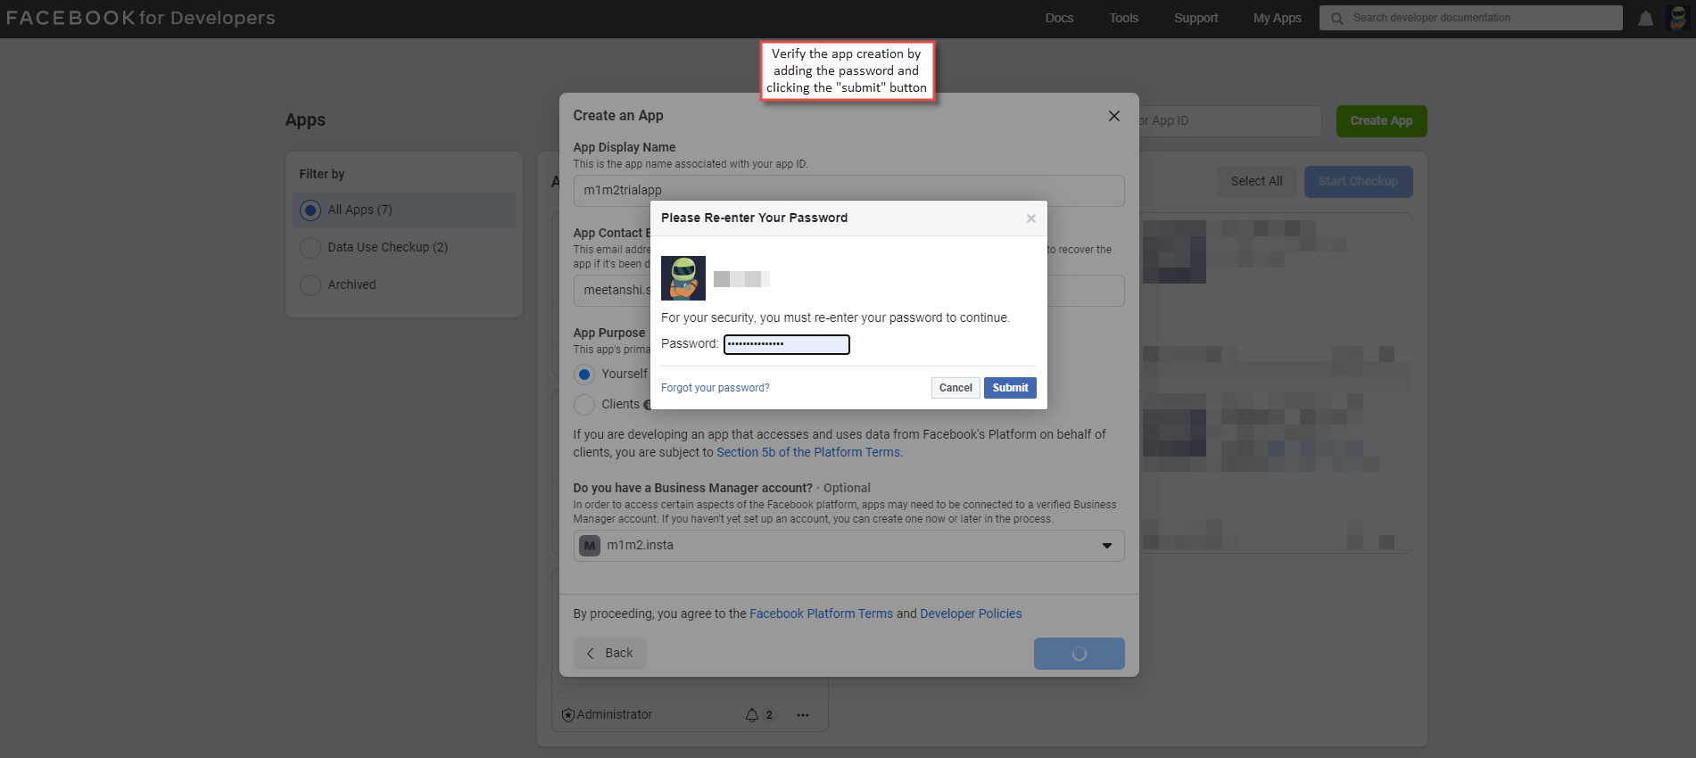Close the Re-enter Your Password popup

pos(1031,218)
